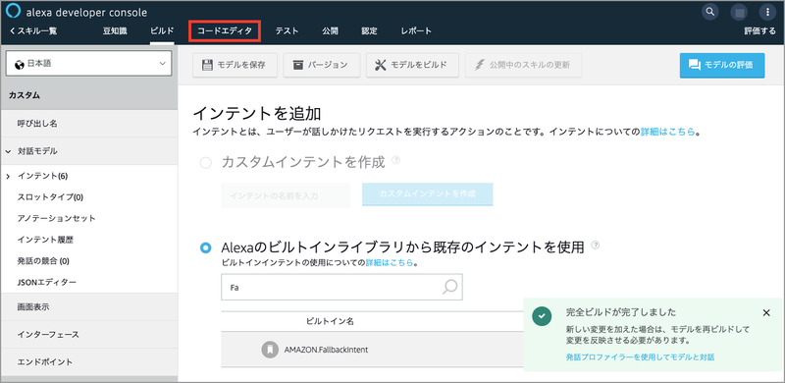Open 発話の競合 (0) in the sidebar
The width and height of the screenshot is (785, 383).
tap(43, 261)
